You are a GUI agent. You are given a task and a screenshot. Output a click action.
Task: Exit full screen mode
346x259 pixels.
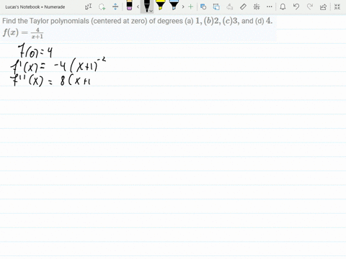337,6
